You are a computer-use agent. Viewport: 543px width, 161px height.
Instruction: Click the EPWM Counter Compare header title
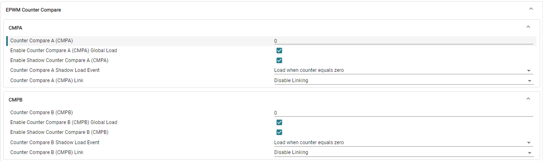33,9
